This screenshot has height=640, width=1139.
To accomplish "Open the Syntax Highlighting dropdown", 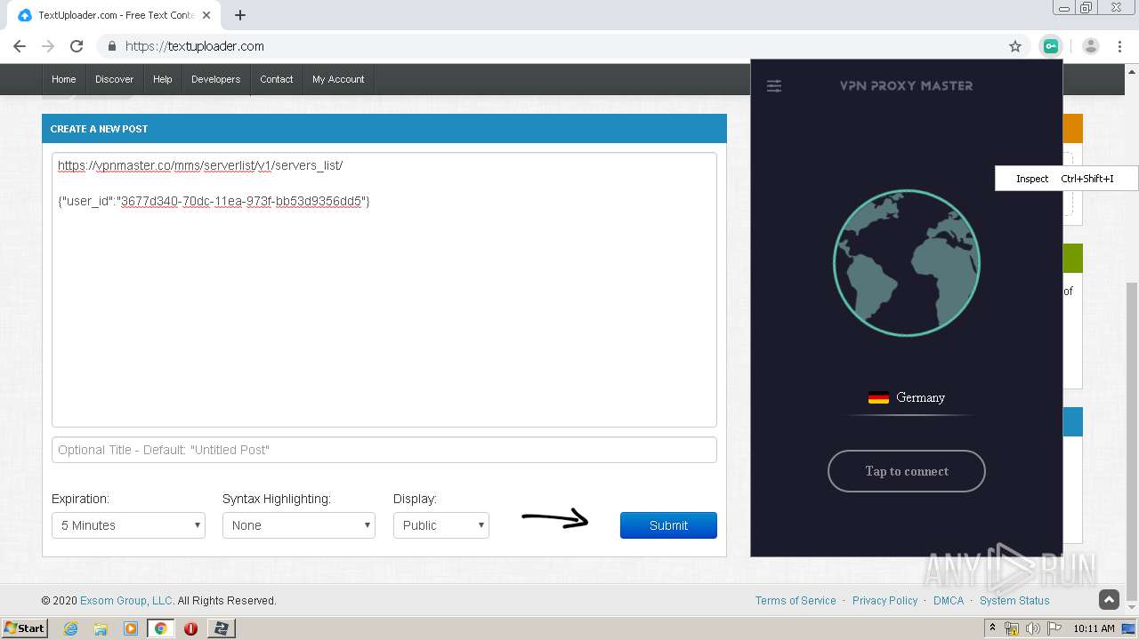I will tap(299, 525).
